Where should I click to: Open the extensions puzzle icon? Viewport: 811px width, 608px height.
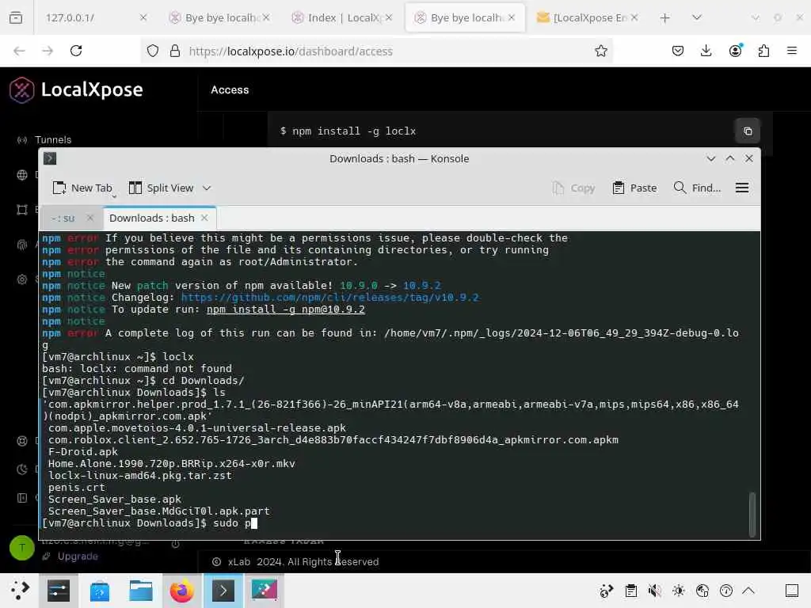(x=763, y=51)
